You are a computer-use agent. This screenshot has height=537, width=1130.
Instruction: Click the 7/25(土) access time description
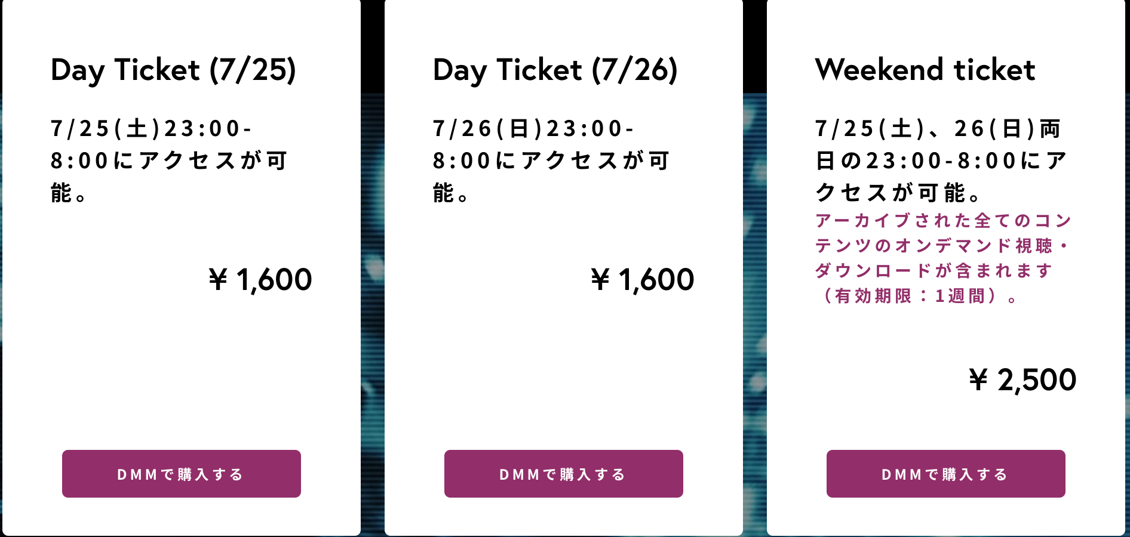170,161
